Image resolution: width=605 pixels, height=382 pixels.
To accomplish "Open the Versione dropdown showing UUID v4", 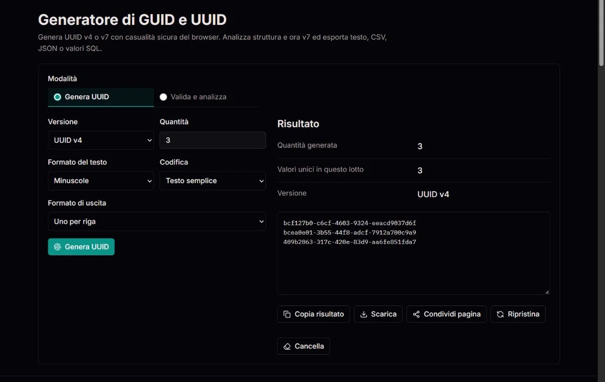I will click(101, 140).
